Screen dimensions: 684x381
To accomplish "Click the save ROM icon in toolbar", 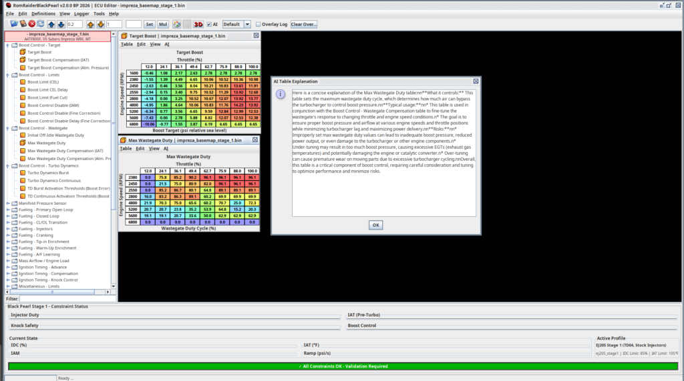I will click(x=23, y=24).
